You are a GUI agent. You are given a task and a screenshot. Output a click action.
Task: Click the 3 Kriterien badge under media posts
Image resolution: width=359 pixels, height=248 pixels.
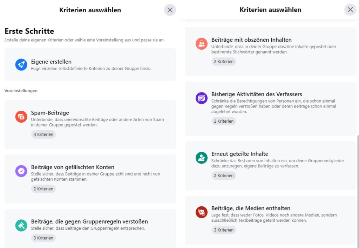(224, 230)
